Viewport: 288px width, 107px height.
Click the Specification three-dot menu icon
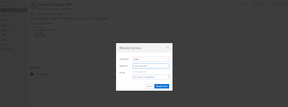(26, 15)
